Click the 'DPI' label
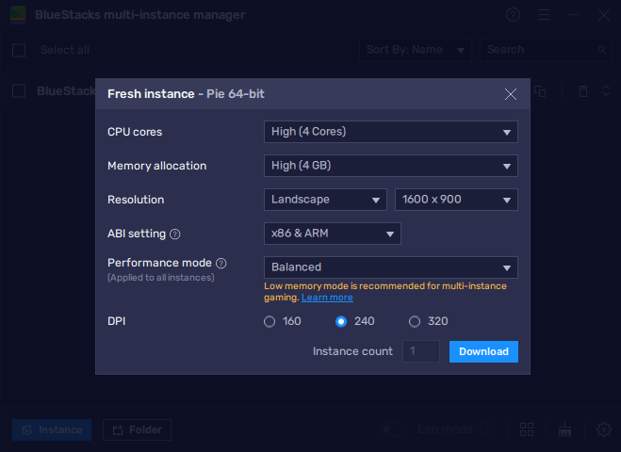The image size is (621, 452). [x=117, y=321]
